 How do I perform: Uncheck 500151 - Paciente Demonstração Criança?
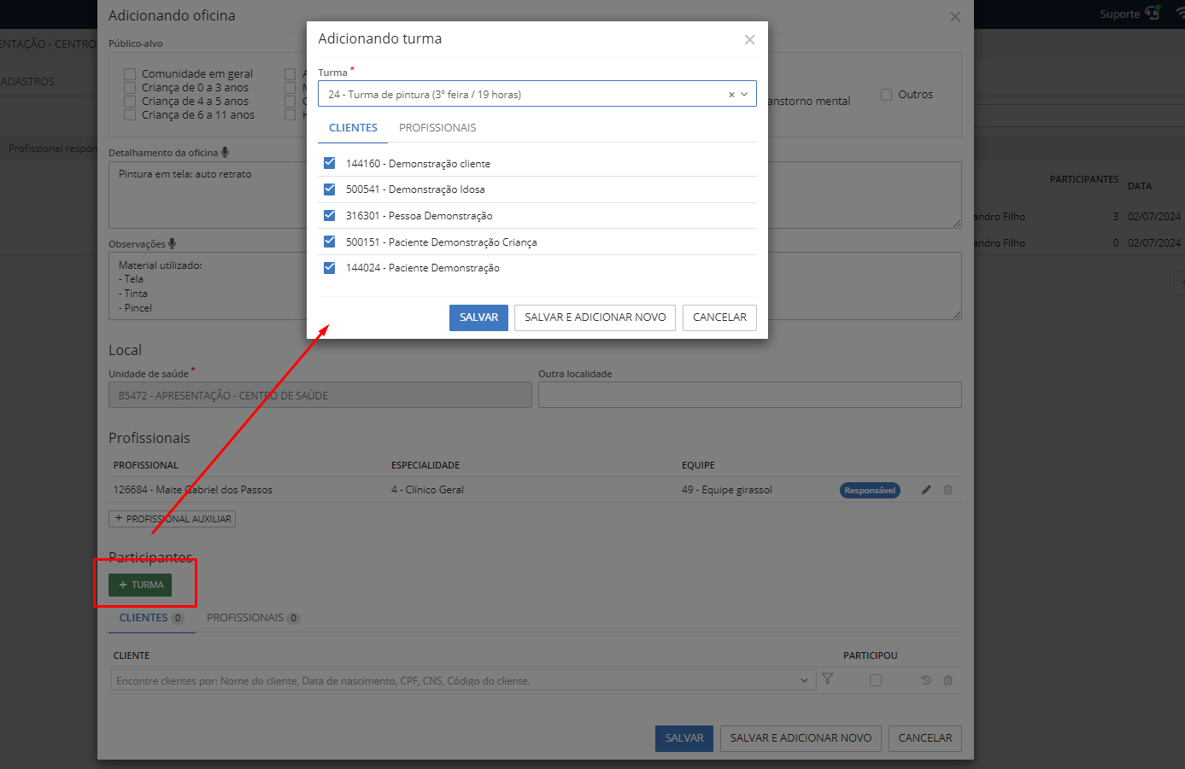click(329, 242)
